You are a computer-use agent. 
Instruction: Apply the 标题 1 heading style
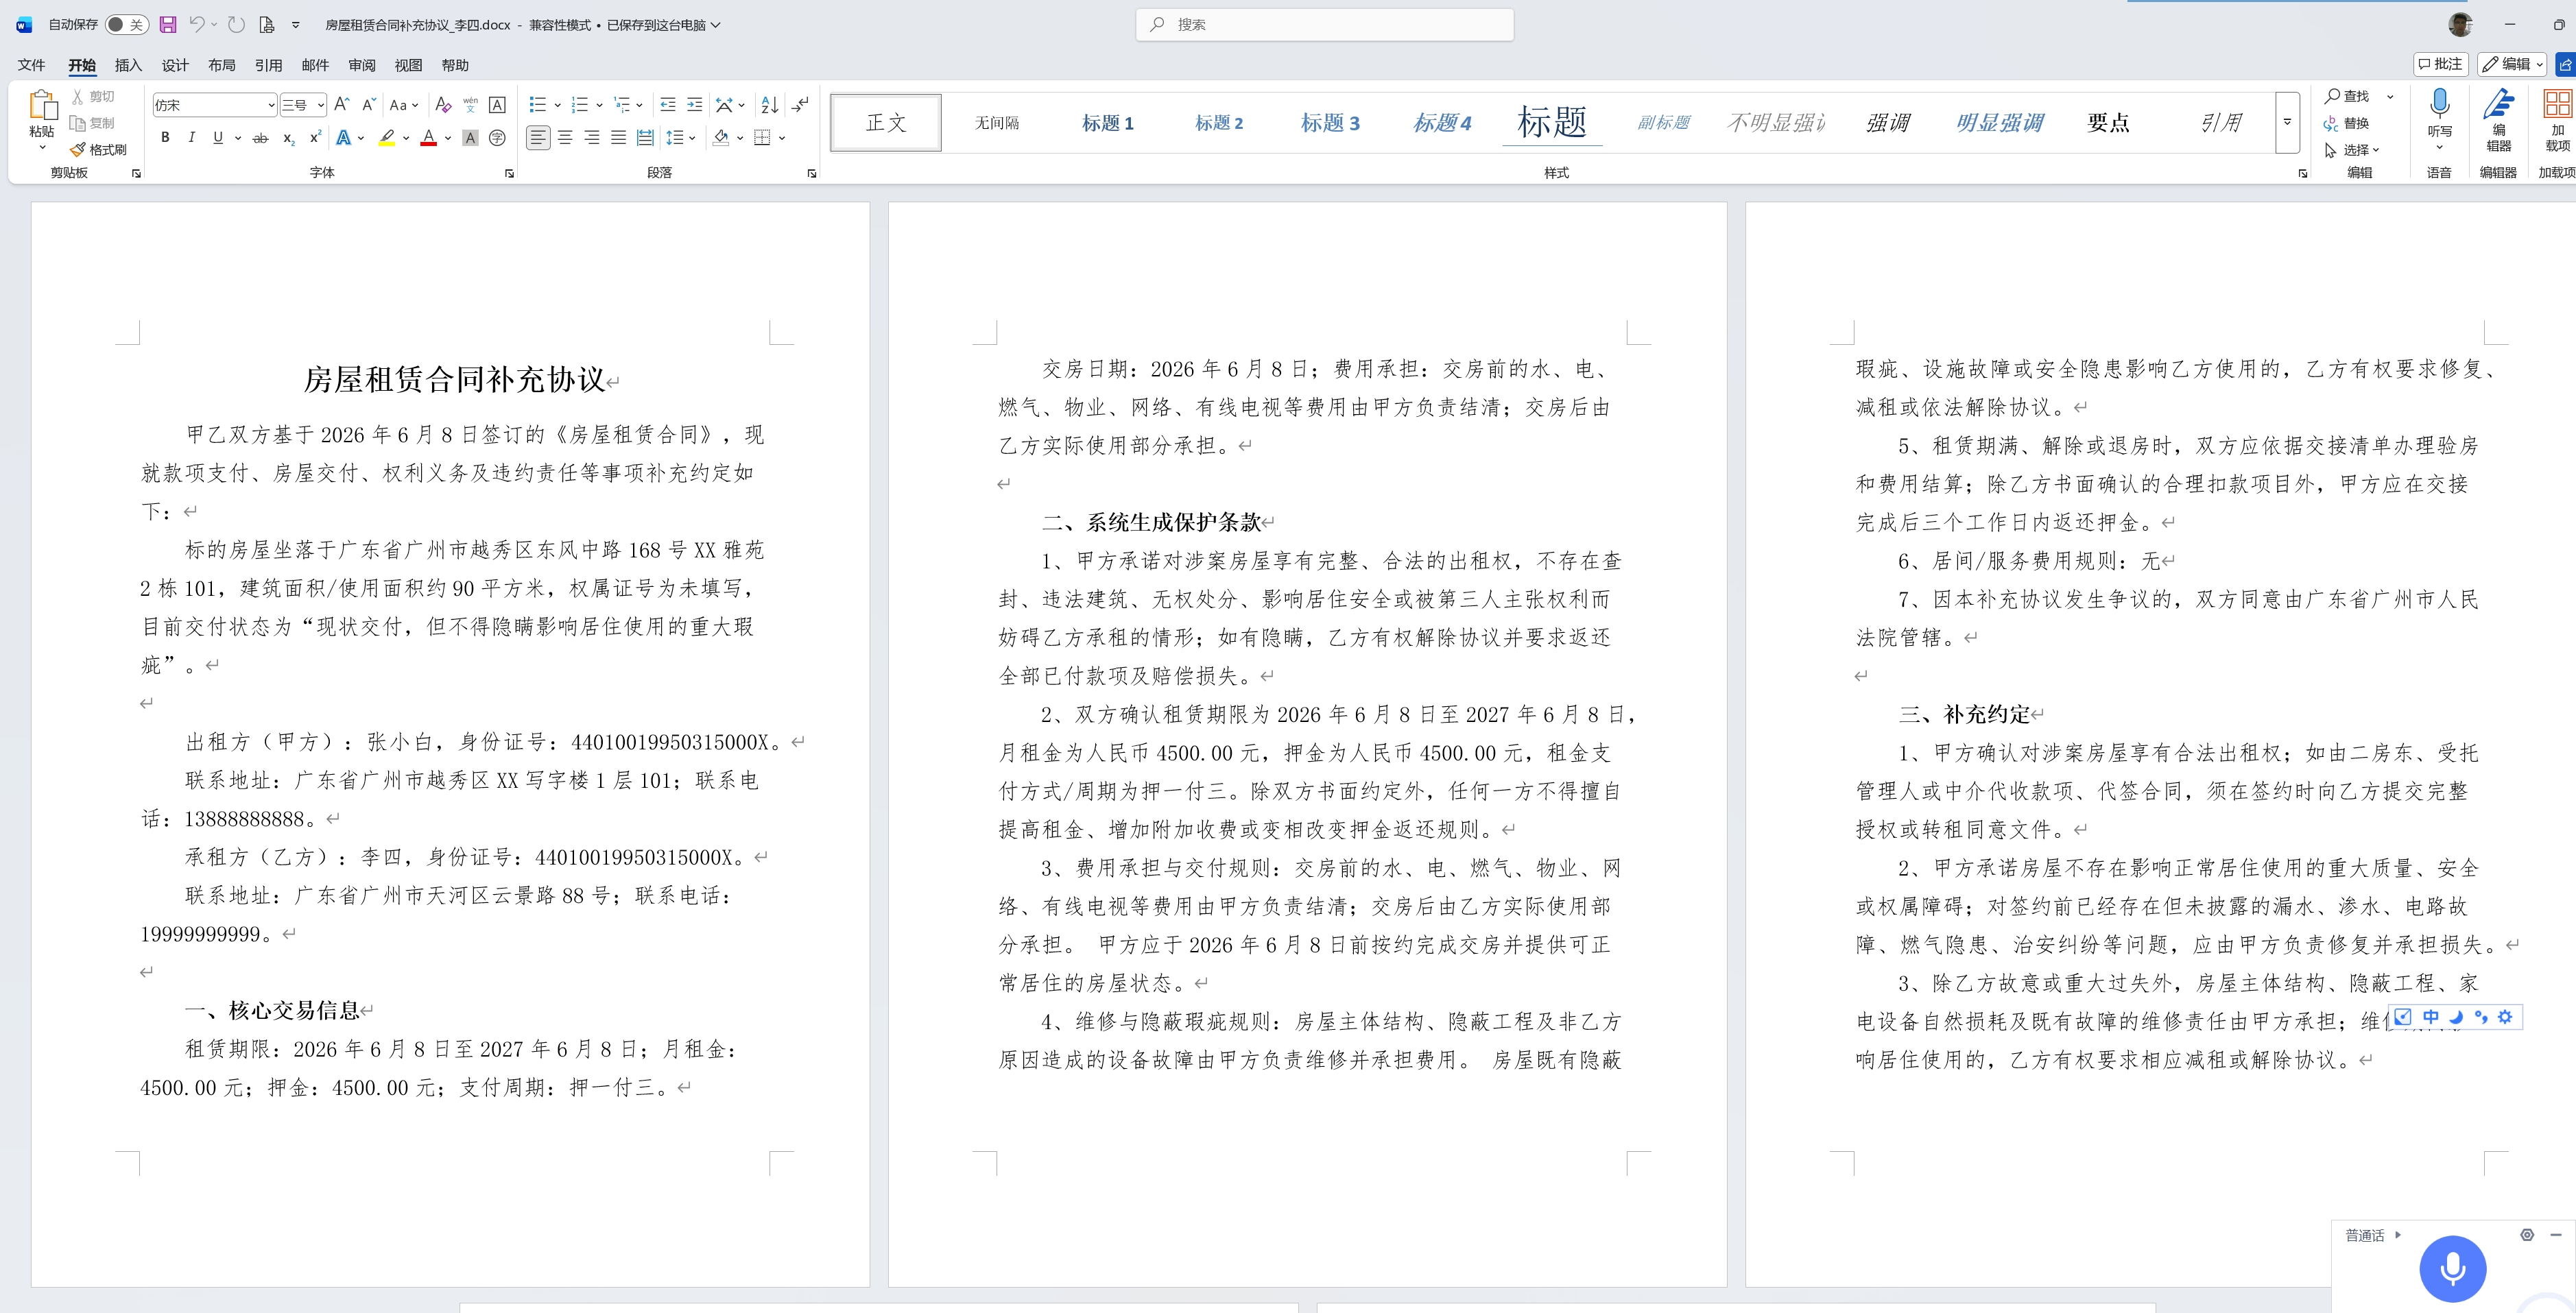[1108, 123]
